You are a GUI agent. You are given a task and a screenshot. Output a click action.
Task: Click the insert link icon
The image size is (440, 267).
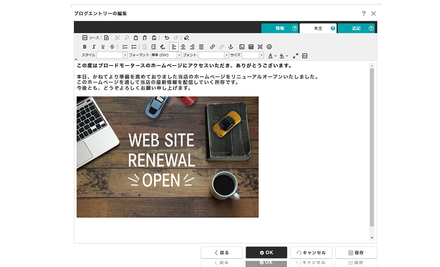212,47
